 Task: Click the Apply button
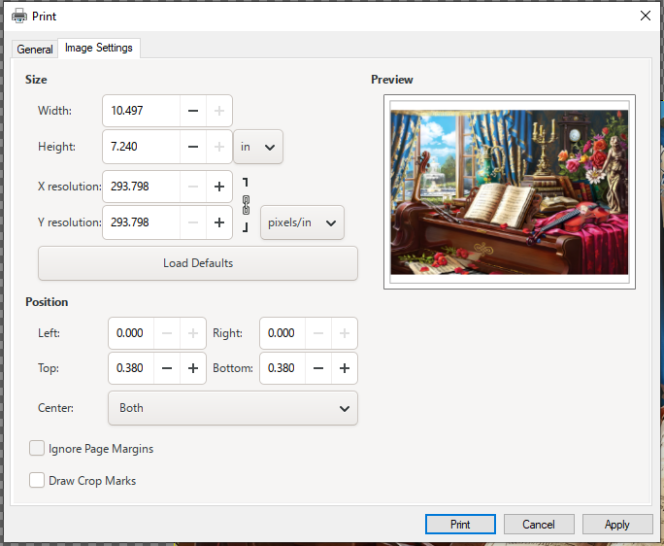pos(617,524)
